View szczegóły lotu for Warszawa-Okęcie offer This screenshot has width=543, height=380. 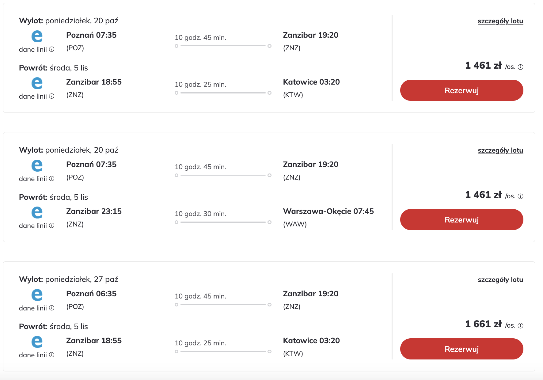pos(500,150)
